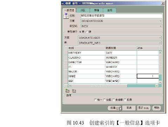Click the 显示 SQL button

tap(144, 108)
